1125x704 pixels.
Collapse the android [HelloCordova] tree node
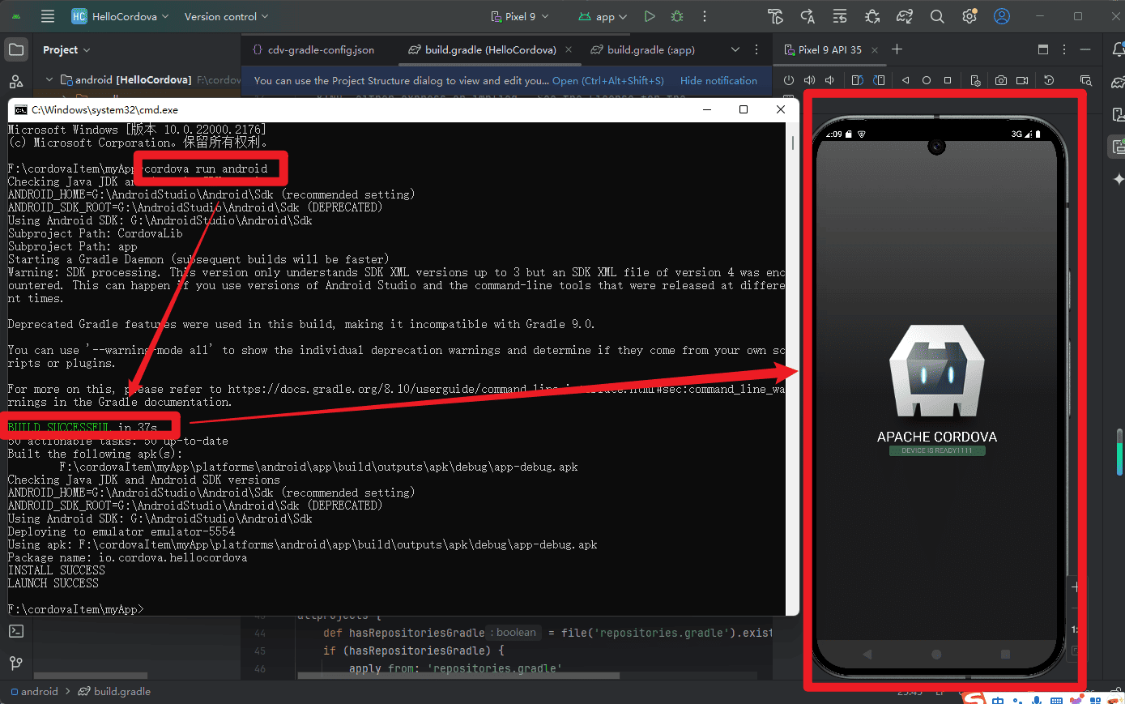49,79
